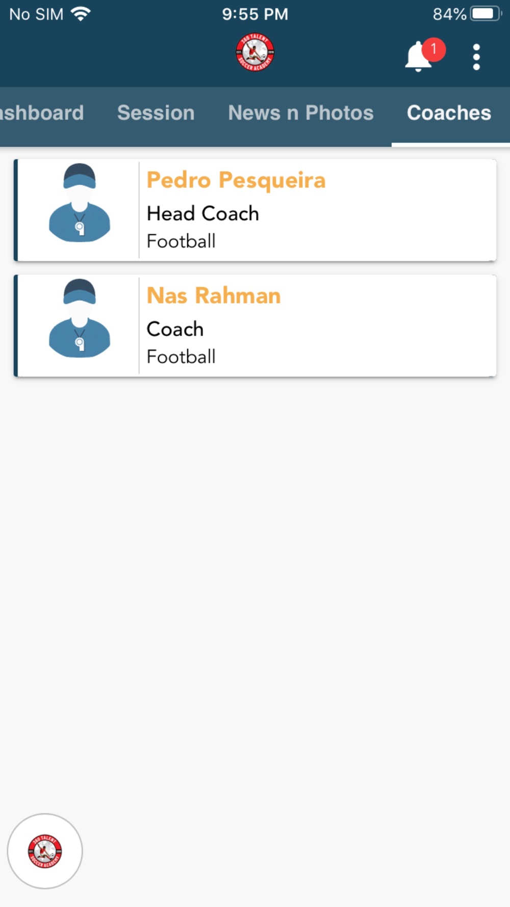Tap the Coach role under Nas Rahman
The height and width of the screenshot is (907, 510).
(175, 329)
